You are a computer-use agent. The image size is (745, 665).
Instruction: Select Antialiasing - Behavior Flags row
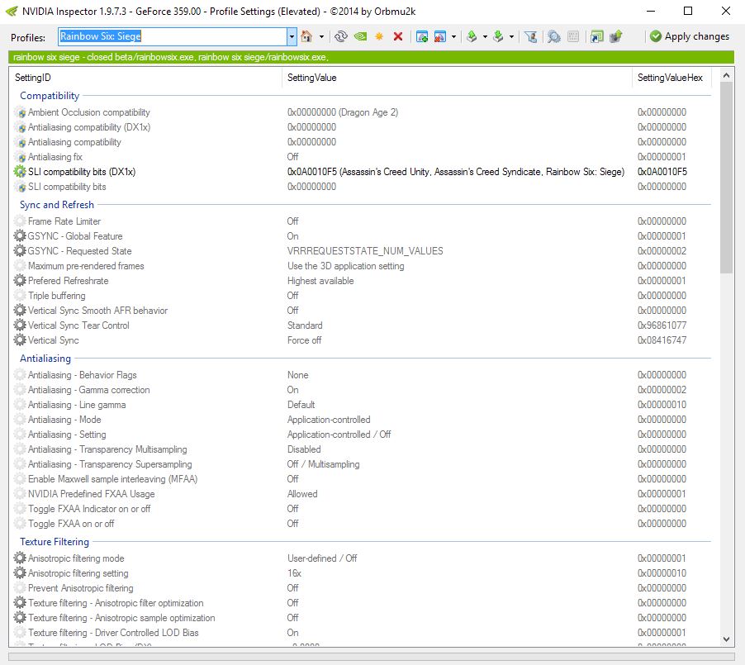(362, 374)
